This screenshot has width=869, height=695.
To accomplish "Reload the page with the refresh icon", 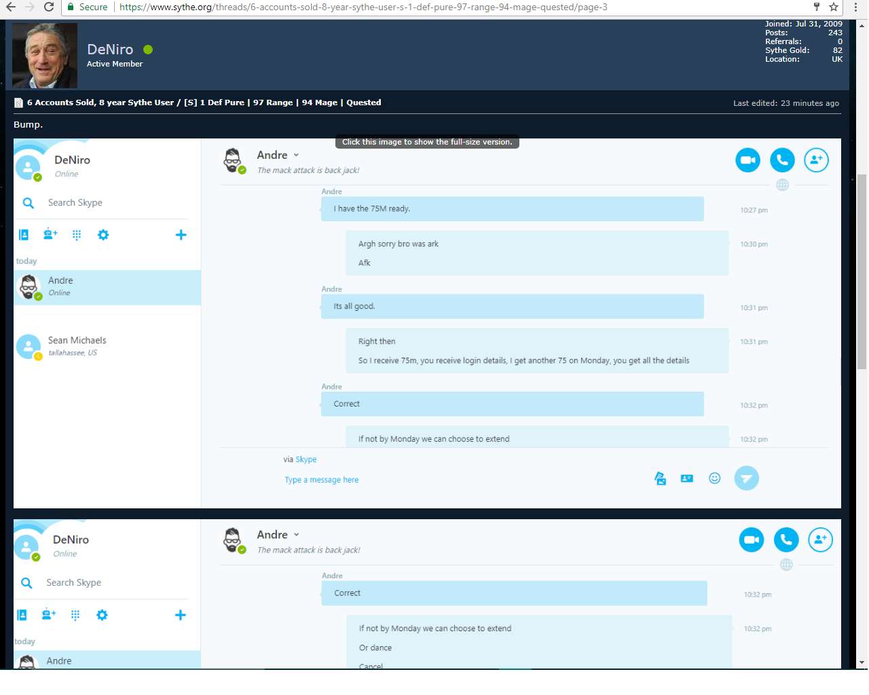I will pos(49,7).
